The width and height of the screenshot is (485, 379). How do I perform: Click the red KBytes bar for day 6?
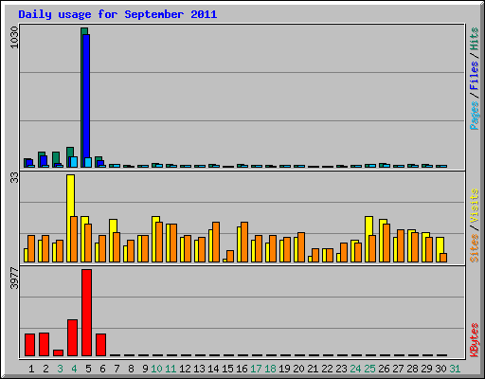click(100, 345)
